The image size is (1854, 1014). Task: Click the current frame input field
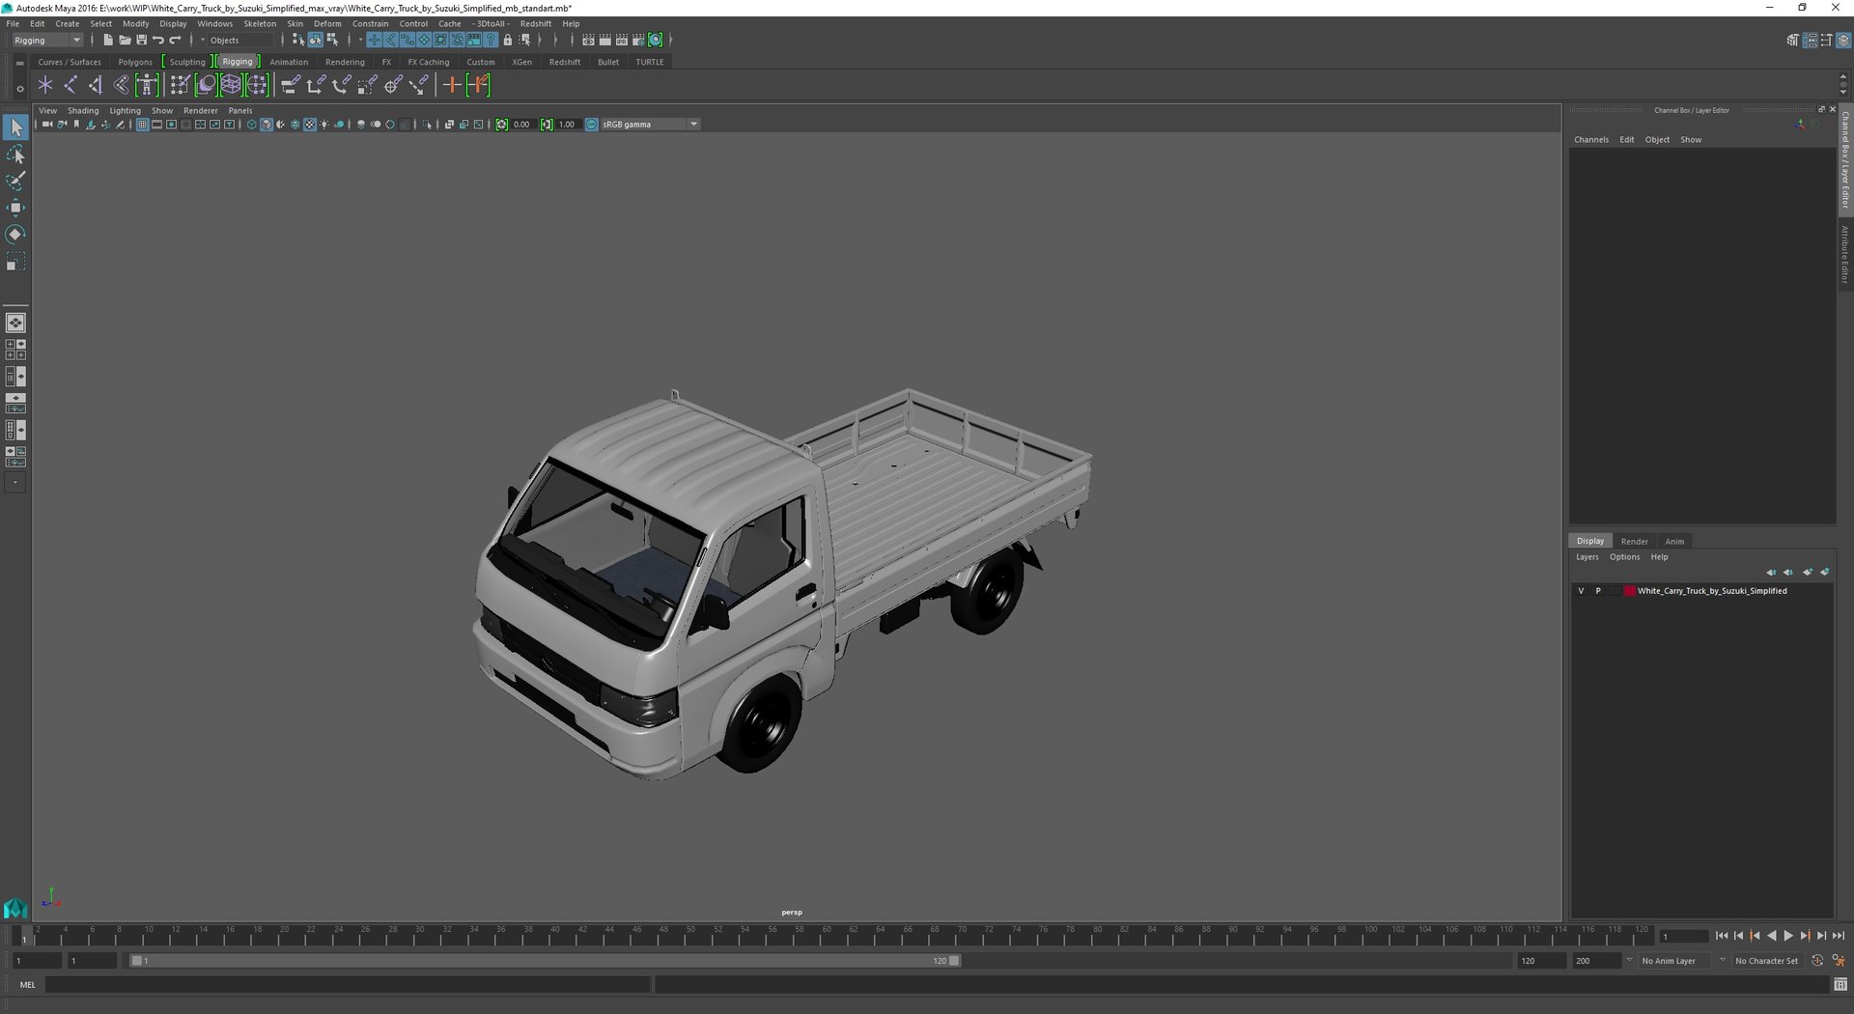1684,936
